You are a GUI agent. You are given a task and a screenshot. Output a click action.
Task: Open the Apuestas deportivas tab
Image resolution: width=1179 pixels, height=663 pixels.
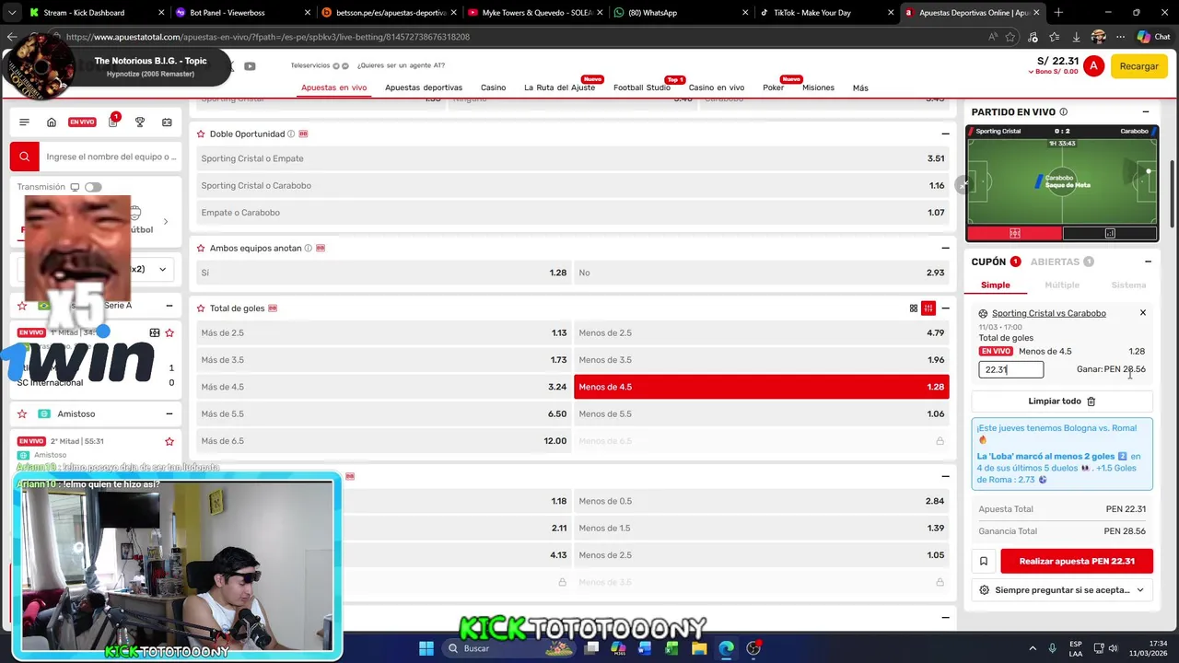point(424,87)
